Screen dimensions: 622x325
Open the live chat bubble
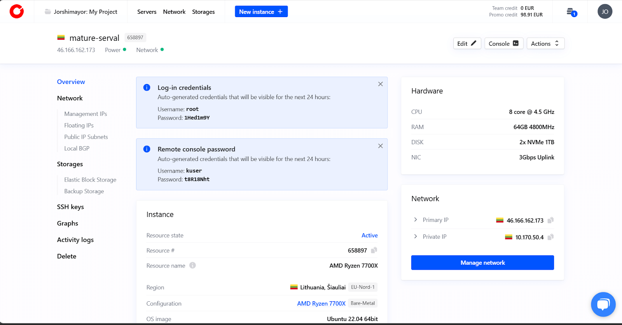tap(603, 304)
